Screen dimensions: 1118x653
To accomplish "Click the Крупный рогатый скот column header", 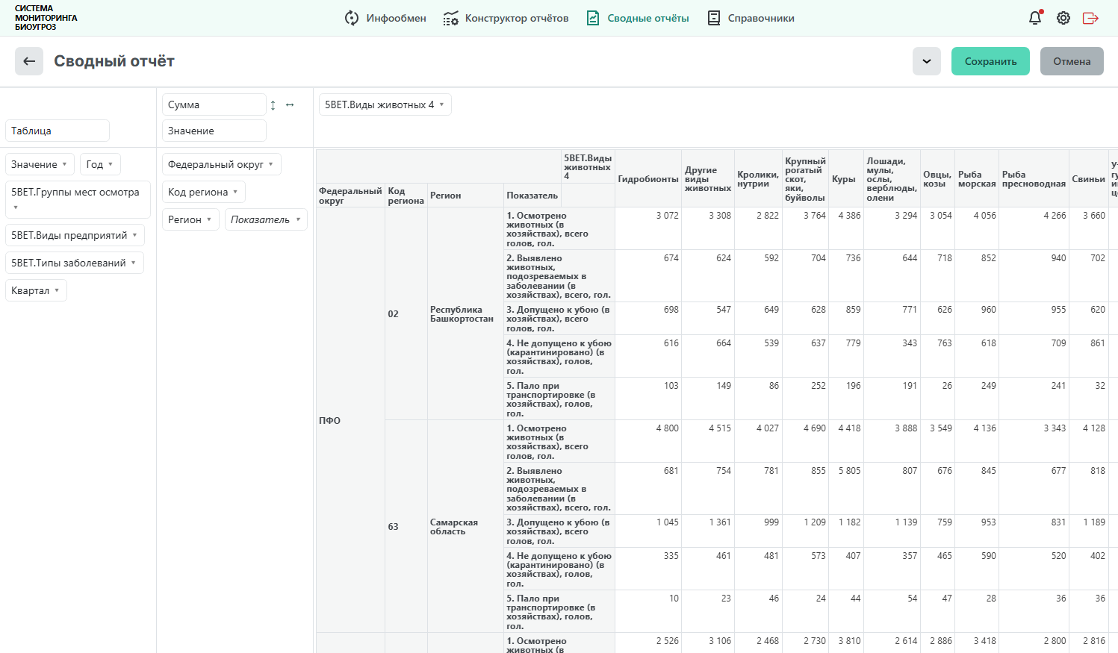I will coord(805,179).
